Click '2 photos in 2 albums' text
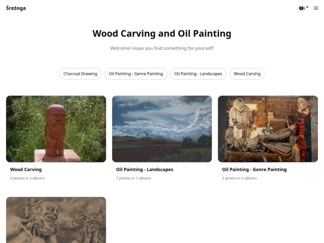The image size is (324, 243). click(239, 178)
